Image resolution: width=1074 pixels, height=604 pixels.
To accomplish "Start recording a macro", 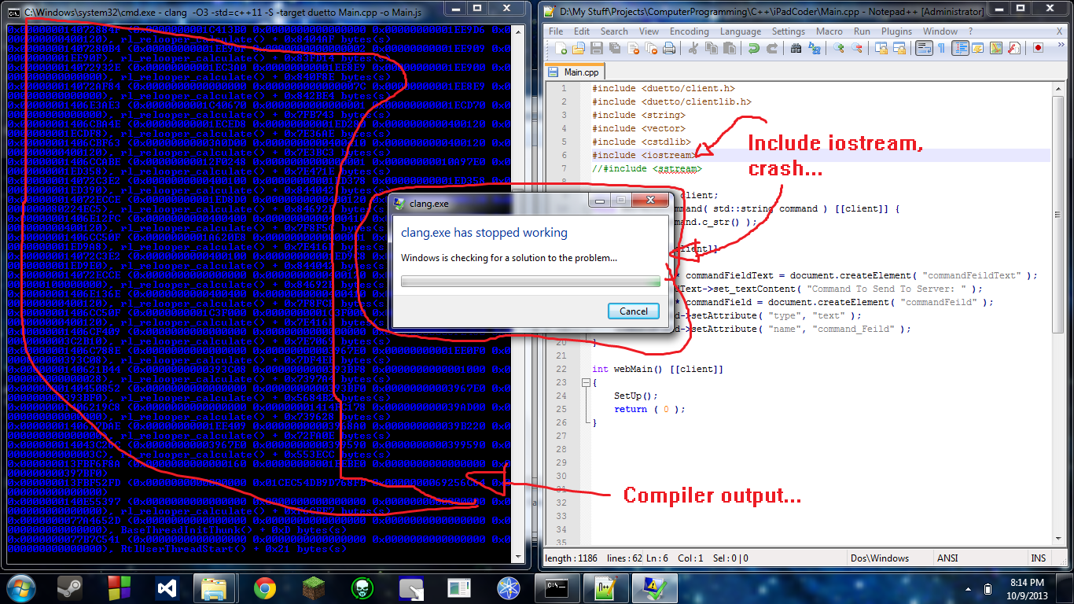I will click(1039, 48).
